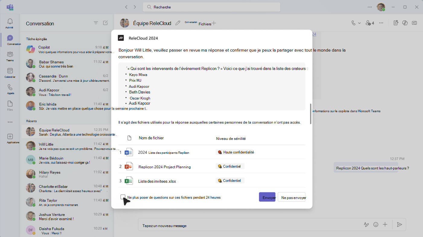
Task: Open chat with Cassandra Dunn
Action: pos(67,78)
